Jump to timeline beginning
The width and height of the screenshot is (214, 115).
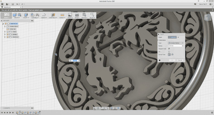pyautogui.click(x=2, y=113)
